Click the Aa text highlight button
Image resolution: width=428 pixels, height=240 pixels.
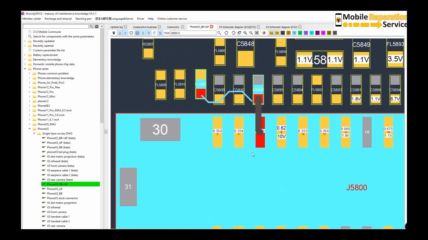coord(271,33)
